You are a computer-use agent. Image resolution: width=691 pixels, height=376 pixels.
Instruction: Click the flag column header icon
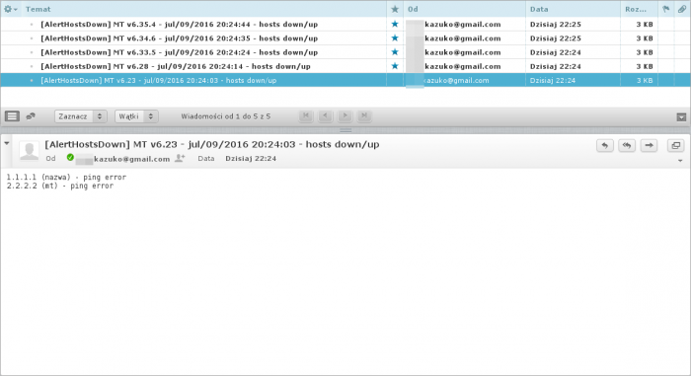(666, 9)
